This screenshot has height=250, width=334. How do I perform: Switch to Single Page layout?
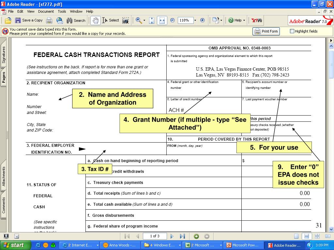tap(296, 236)
